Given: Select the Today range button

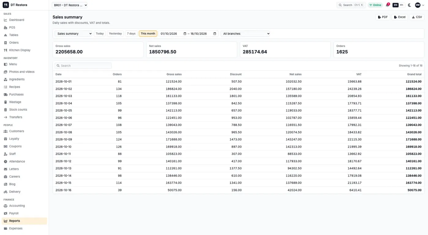Looking at the screenshot, I should 100,34.
